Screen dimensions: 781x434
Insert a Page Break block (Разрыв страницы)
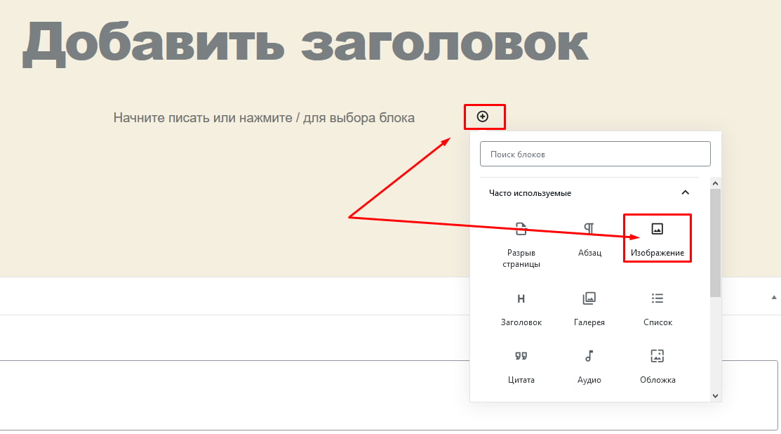[521, 244]
